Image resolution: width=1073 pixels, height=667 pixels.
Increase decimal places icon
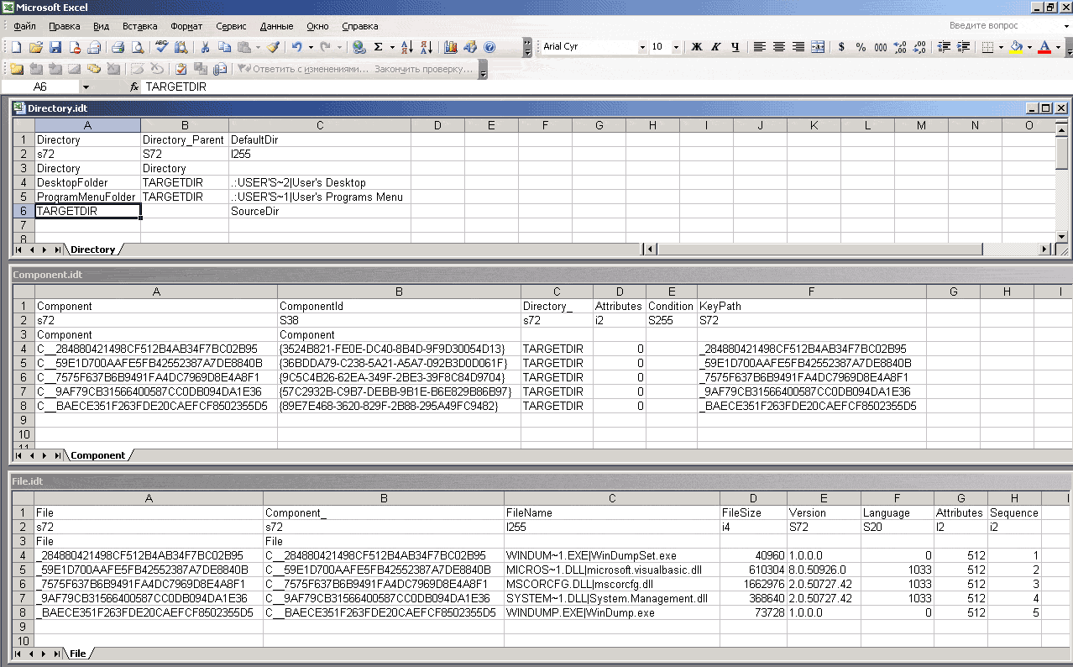click(900, 47)
